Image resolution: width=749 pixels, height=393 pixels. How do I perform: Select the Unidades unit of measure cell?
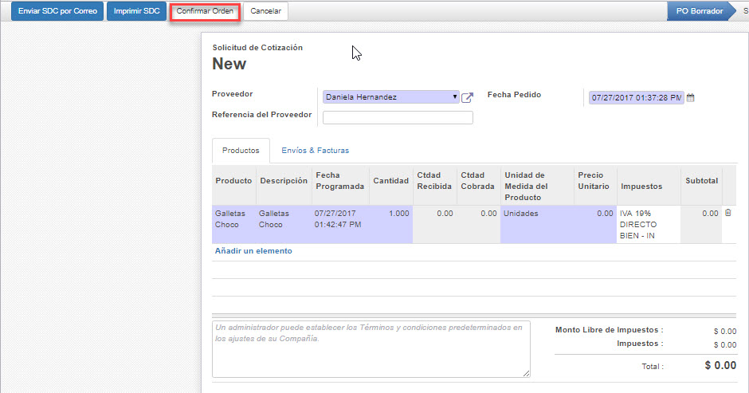pos(535,214)
